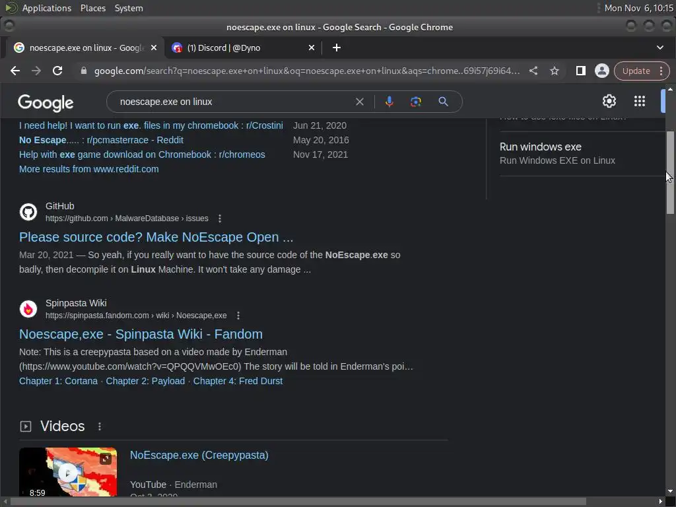Switch to Discord @Dyno tab
This screenshot has width=676, height=507.
[x=244, y=48]
